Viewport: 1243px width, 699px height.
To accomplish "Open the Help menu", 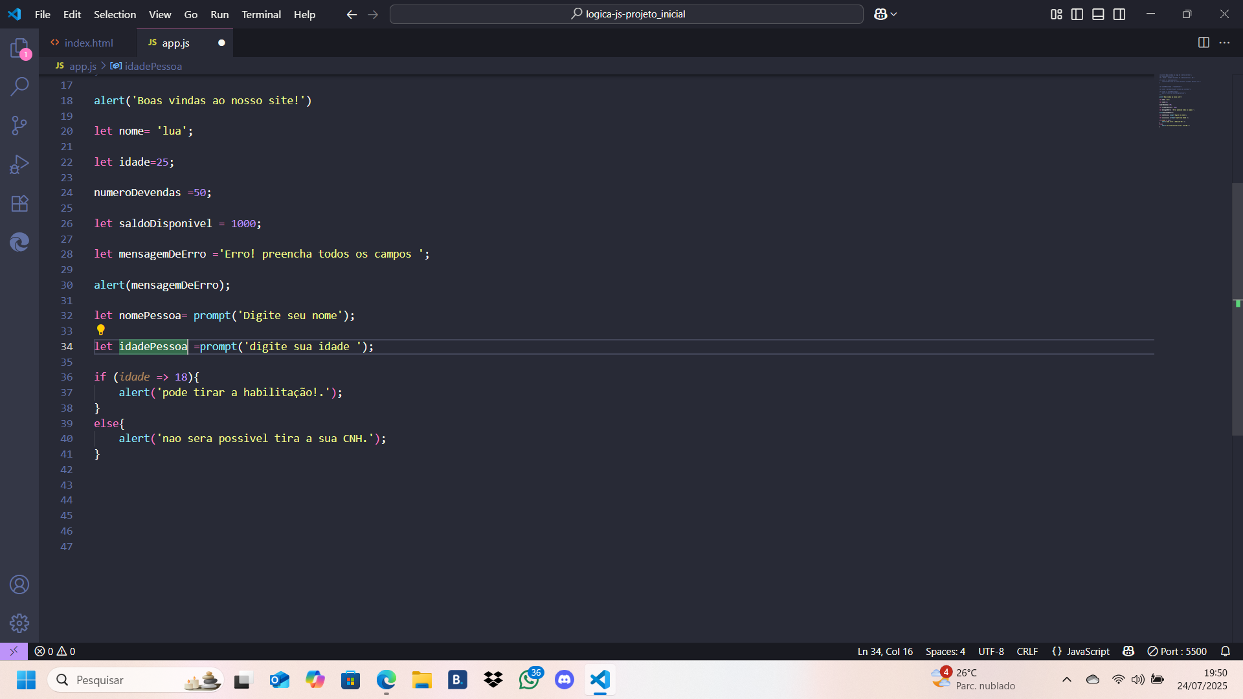I will [x=304, y=14].
